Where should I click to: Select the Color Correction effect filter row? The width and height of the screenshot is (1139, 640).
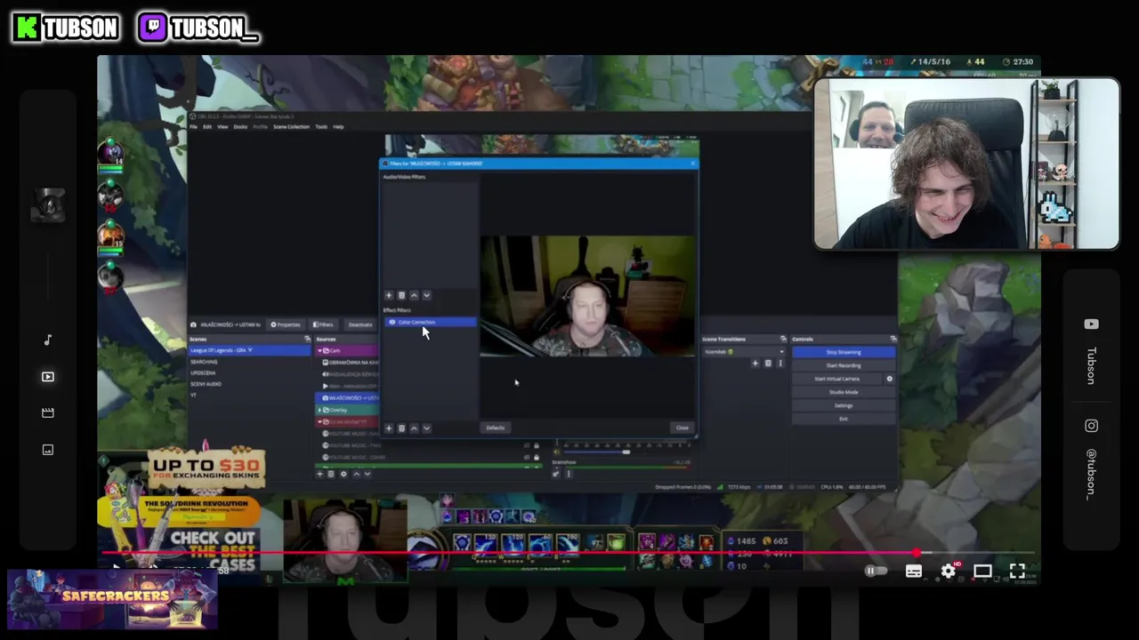pyautogui.click(x=431, y=322)
